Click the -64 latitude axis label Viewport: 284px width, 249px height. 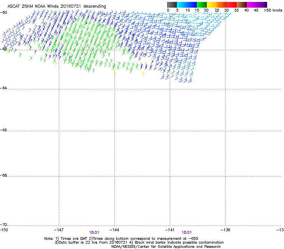point(3,88)
